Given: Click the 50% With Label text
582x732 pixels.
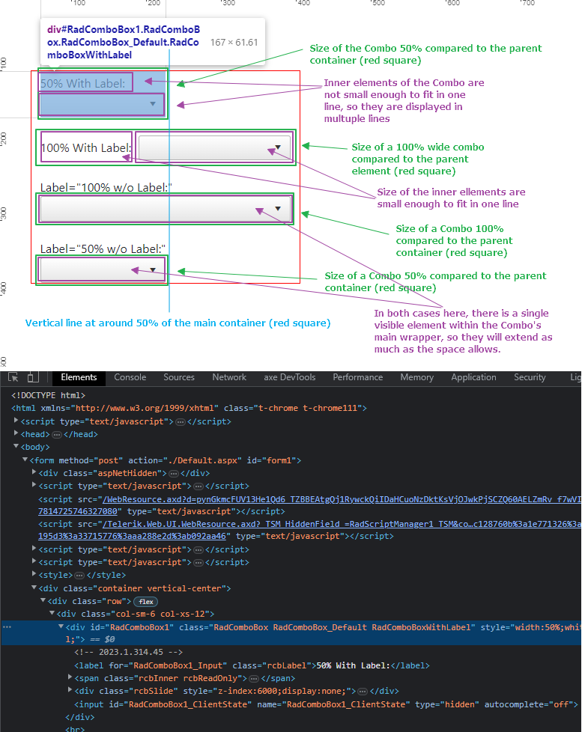Looking at the screenshot, I should (x=82, y=84).
